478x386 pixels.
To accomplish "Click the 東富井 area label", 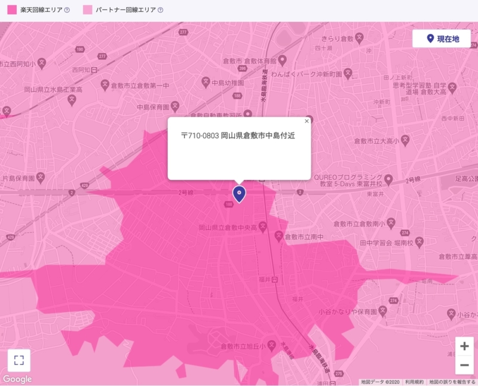I will (375, 194).
